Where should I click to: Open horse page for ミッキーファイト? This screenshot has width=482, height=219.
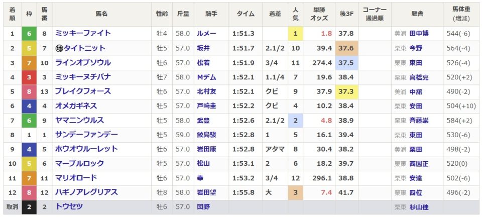tap(83, 33)
